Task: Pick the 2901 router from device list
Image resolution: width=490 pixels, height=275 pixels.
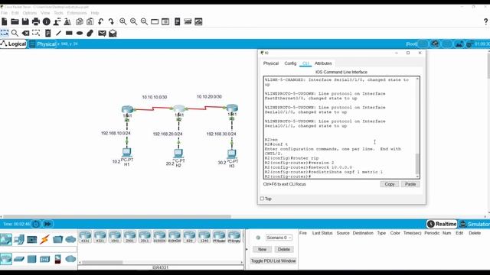Action: [x=129, y=237]
